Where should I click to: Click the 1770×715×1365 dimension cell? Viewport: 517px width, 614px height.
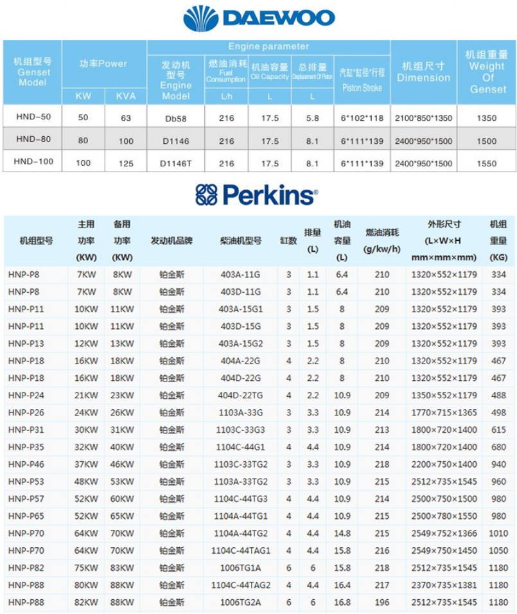click(444, 412)
